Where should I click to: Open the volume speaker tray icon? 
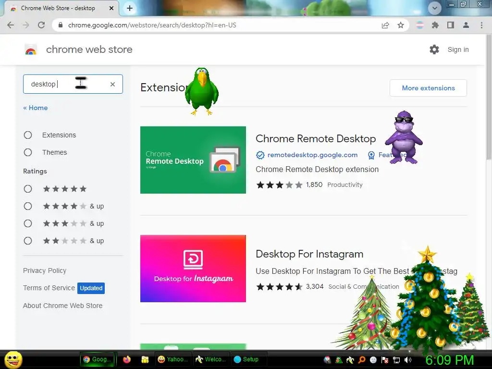pyautogui.click(x=408, y=360)
